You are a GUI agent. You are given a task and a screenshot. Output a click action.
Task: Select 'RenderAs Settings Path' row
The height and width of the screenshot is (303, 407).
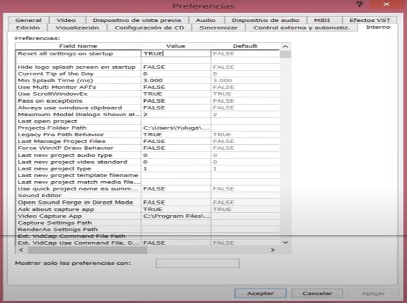[x=147, y=229]
